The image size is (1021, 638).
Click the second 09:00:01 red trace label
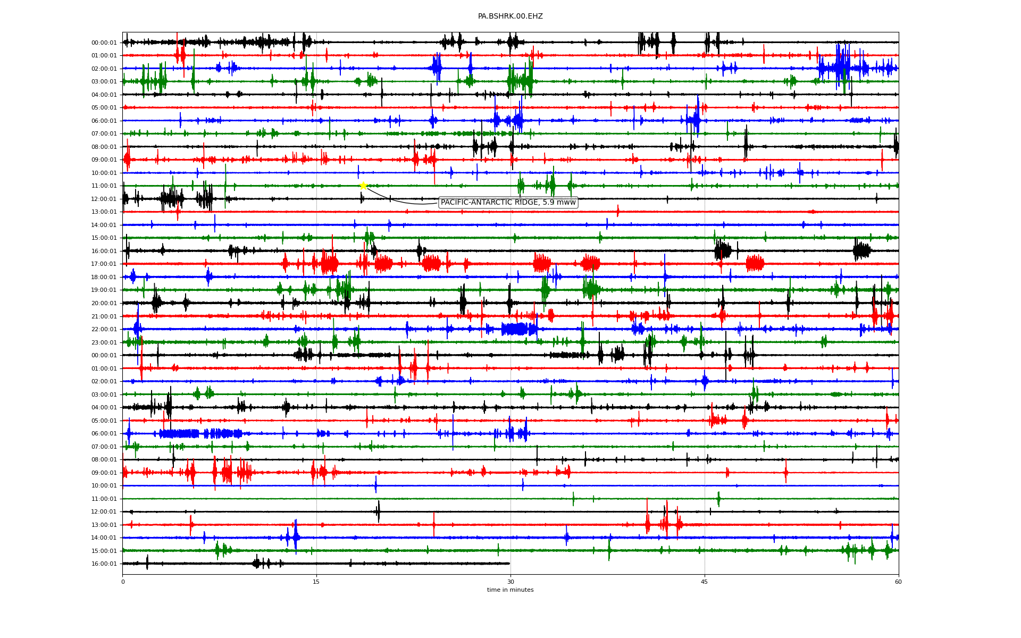[104, 473]
